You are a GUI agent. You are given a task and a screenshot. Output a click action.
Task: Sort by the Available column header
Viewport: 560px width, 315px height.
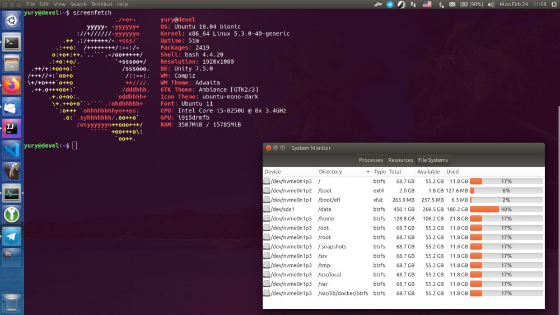click(x=430, y=172)
